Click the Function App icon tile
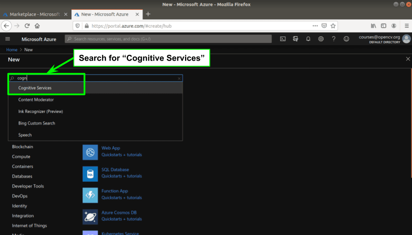 pyautogui.click(x=90, y=195)
